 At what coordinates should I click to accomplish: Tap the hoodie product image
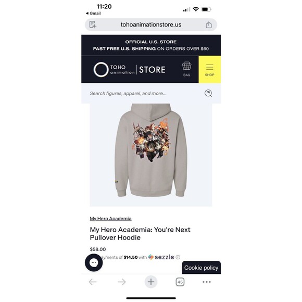tap(151, 155)
